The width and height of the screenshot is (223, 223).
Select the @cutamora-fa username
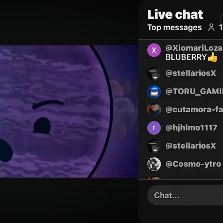pos(194,110)
